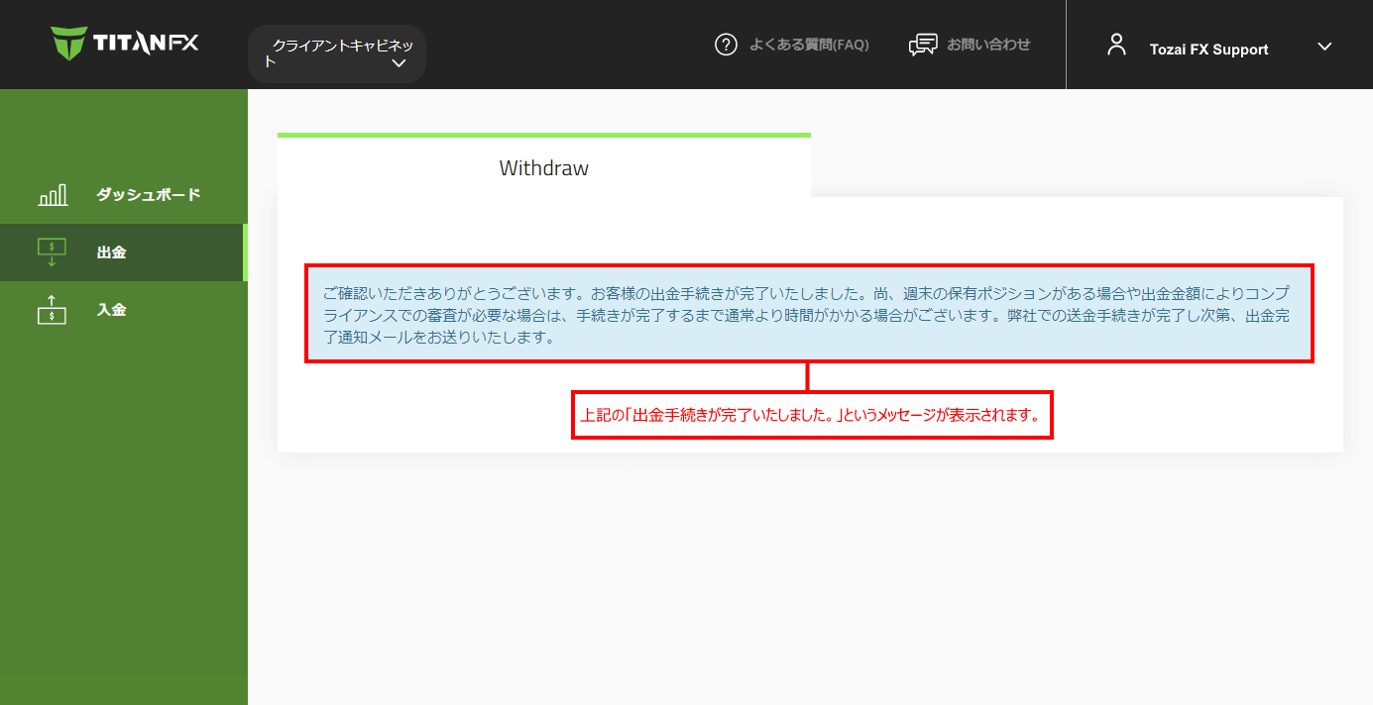
Task: Click the green progress bar above Withdraw
Action: tap(543, 134)
